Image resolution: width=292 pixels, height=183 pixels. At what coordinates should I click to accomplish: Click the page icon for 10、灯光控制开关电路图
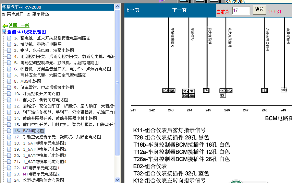click(9, 94)
